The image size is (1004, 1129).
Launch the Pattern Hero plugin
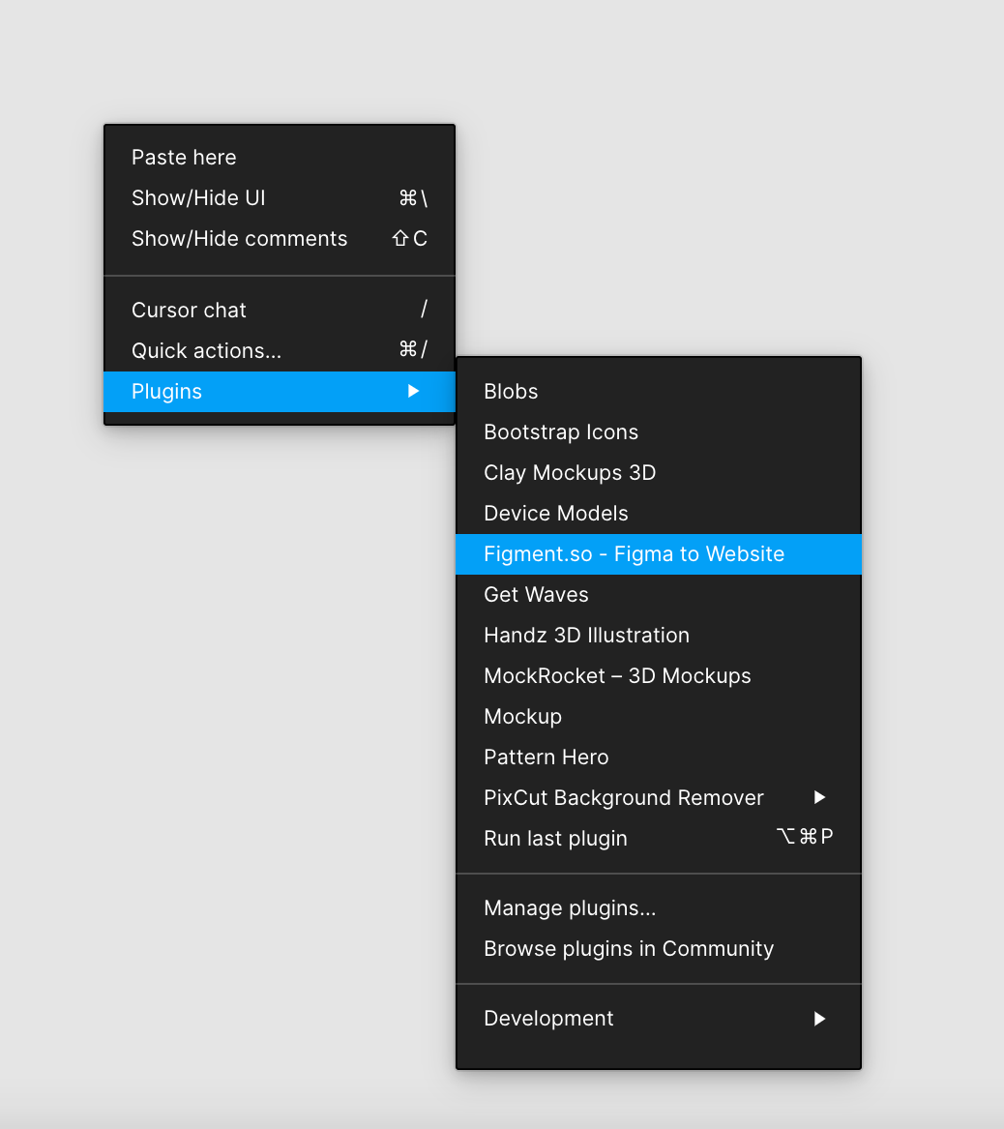[659, 758]
